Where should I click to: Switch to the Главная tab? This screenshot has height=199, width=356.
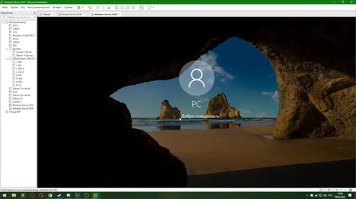click(x=46, y=15)
